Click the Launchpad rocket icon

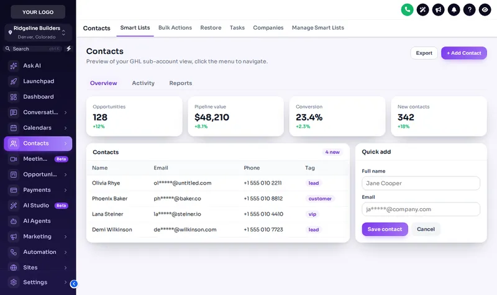(14, 81)
